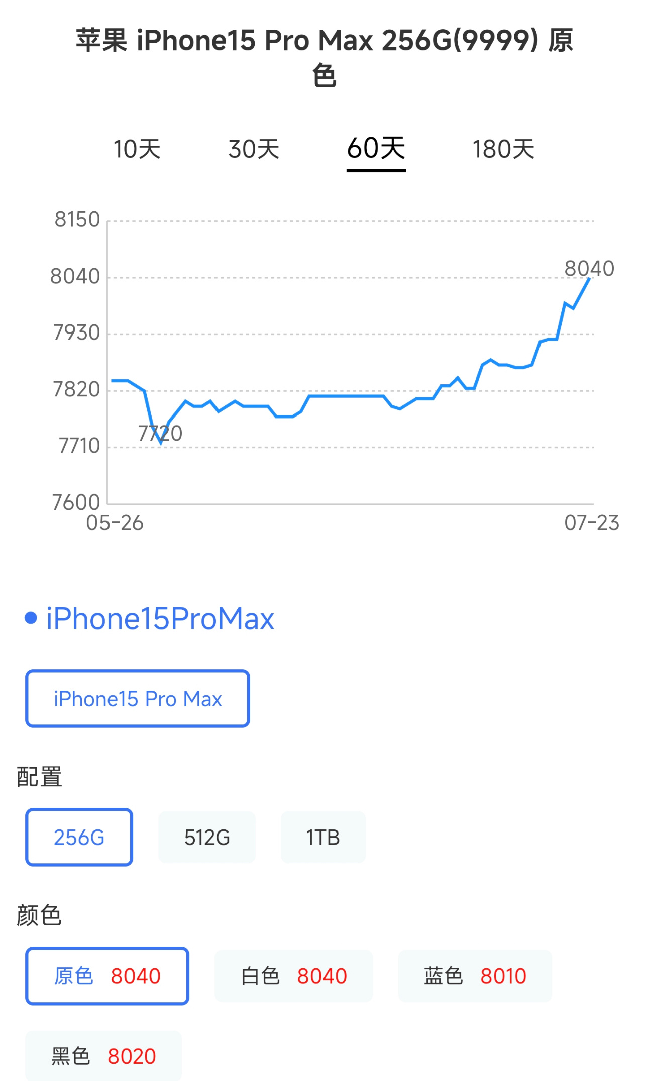
Task: Select the 原色 8040 color option
Action: point(107,976)
